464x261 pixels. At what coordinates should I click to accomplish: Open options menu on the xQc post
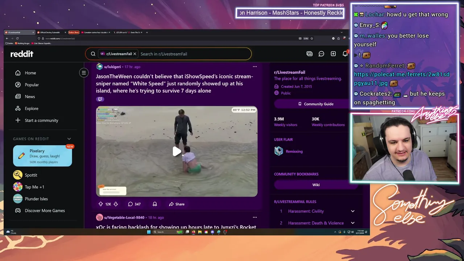(x=255, y=217)
